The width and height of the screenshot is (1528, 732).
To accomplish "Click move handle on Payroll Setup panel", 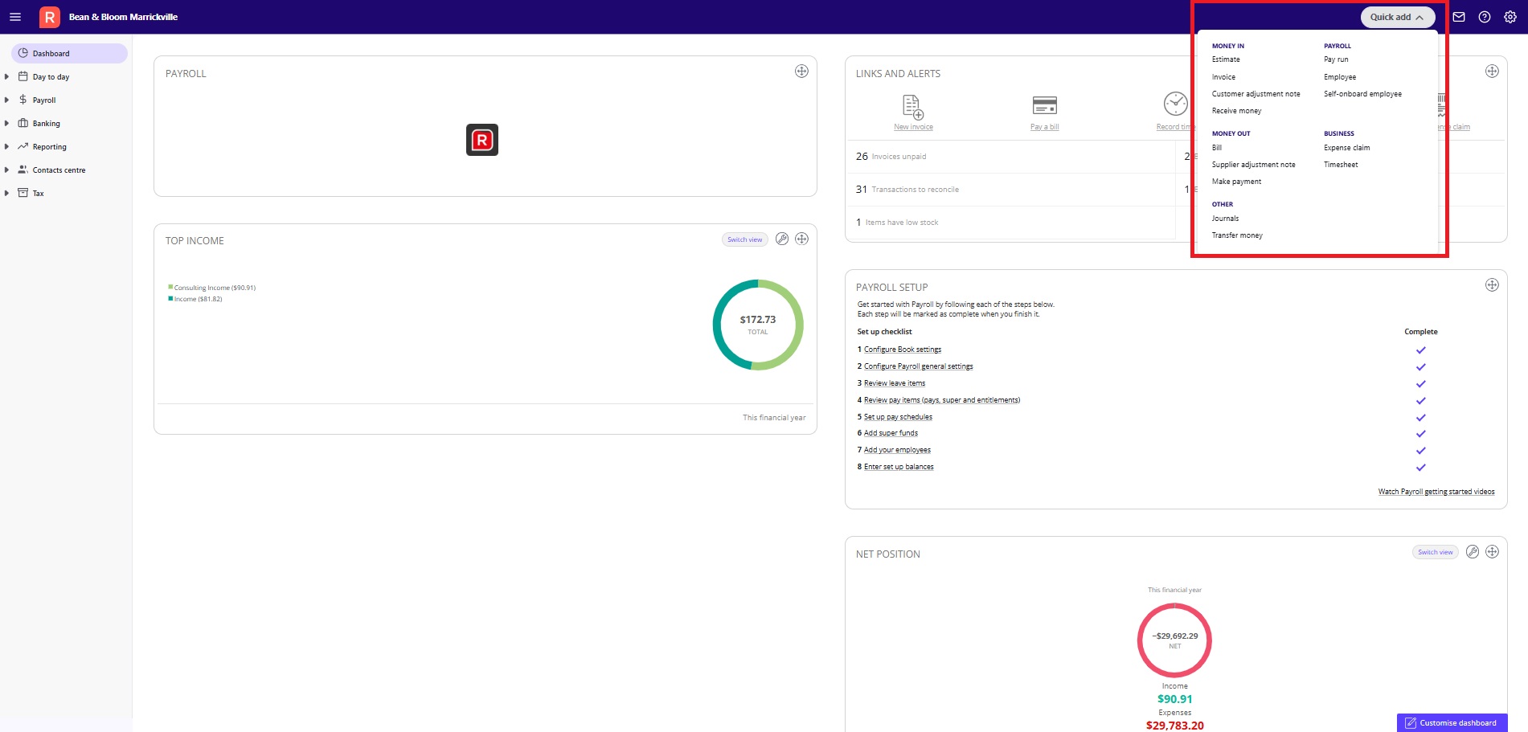I will [1492, 285].
